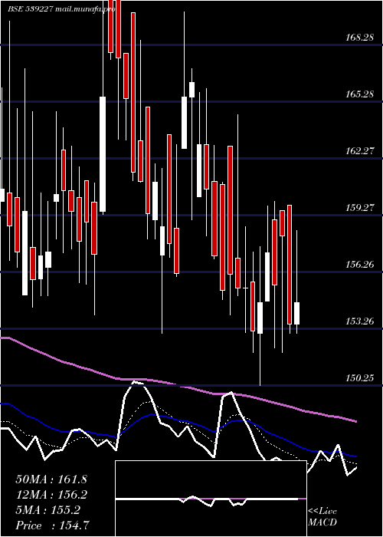Click the 159.27 price level label
This screenshot has height=537, width=383.
coord(359,208)
